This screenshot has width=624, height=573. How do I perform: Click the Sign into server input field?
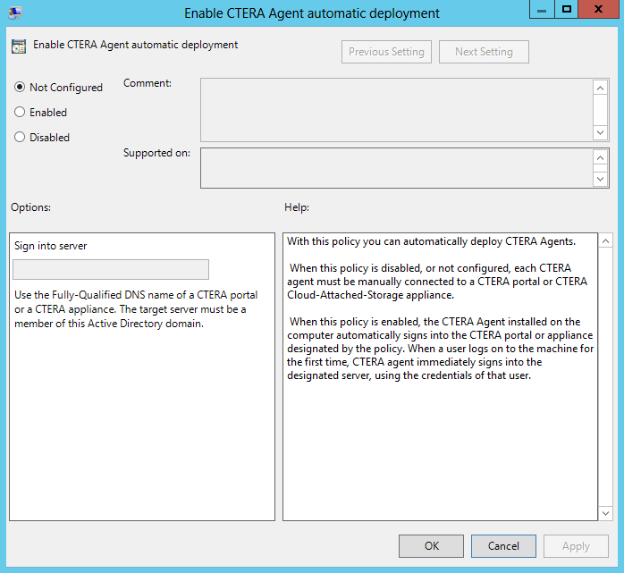click(111, 270)
